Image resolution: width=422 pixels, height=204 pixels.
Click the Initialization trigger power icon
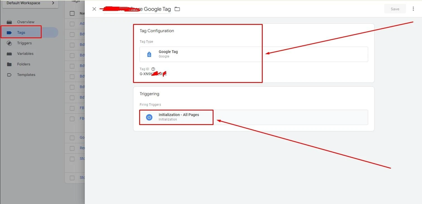coord(149,117)
